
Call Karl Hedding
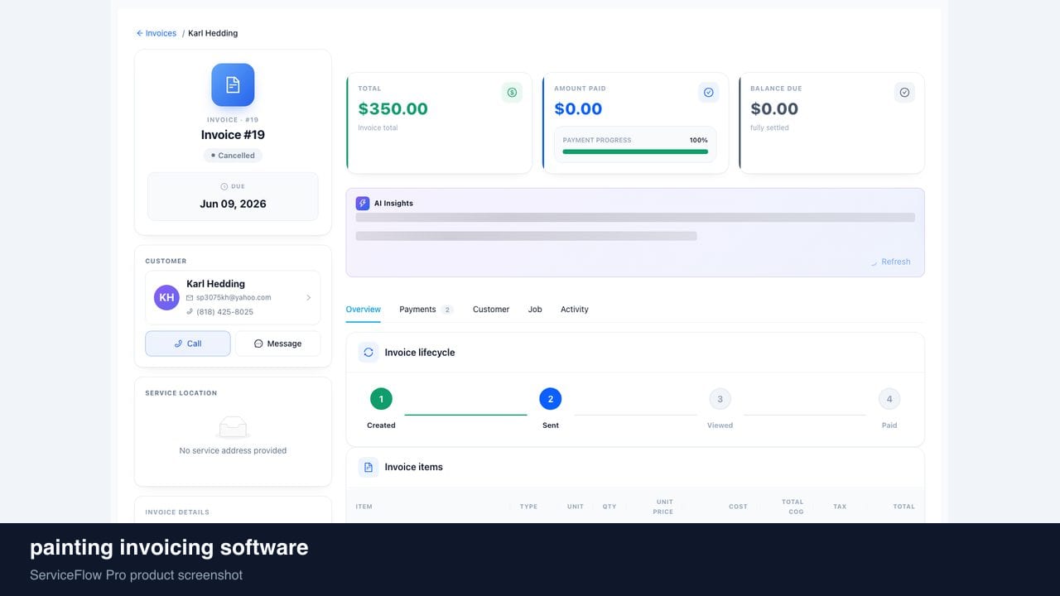coord(188,344)
